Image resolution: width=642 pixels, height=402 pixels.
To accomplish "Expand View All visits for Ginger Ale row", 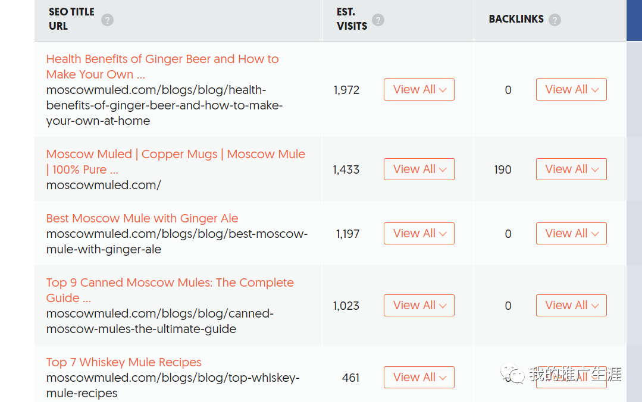I will [x=419, y=234].
